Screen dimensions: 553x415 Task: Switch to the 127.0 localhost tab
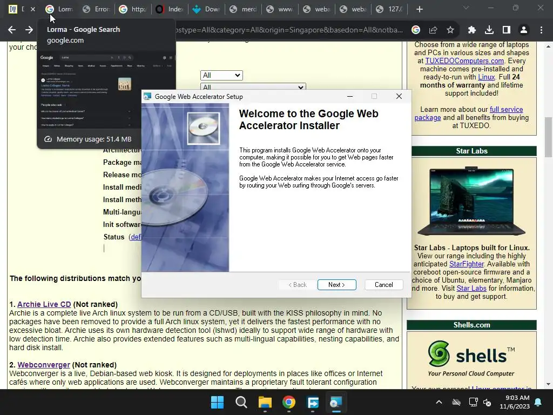coord(390,9)
